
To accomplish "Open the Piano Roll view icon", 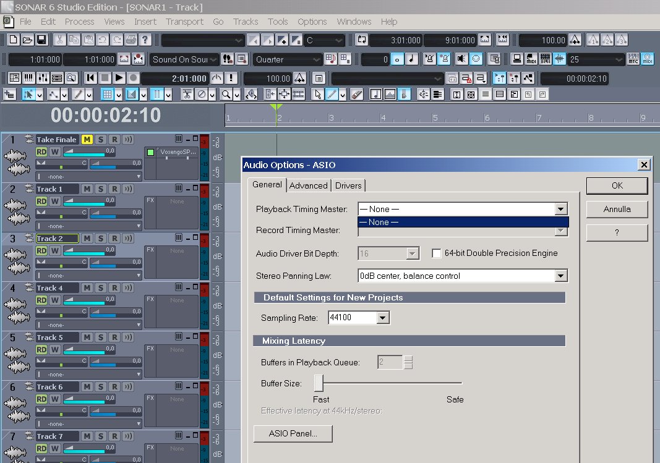I will coord(28,78).
